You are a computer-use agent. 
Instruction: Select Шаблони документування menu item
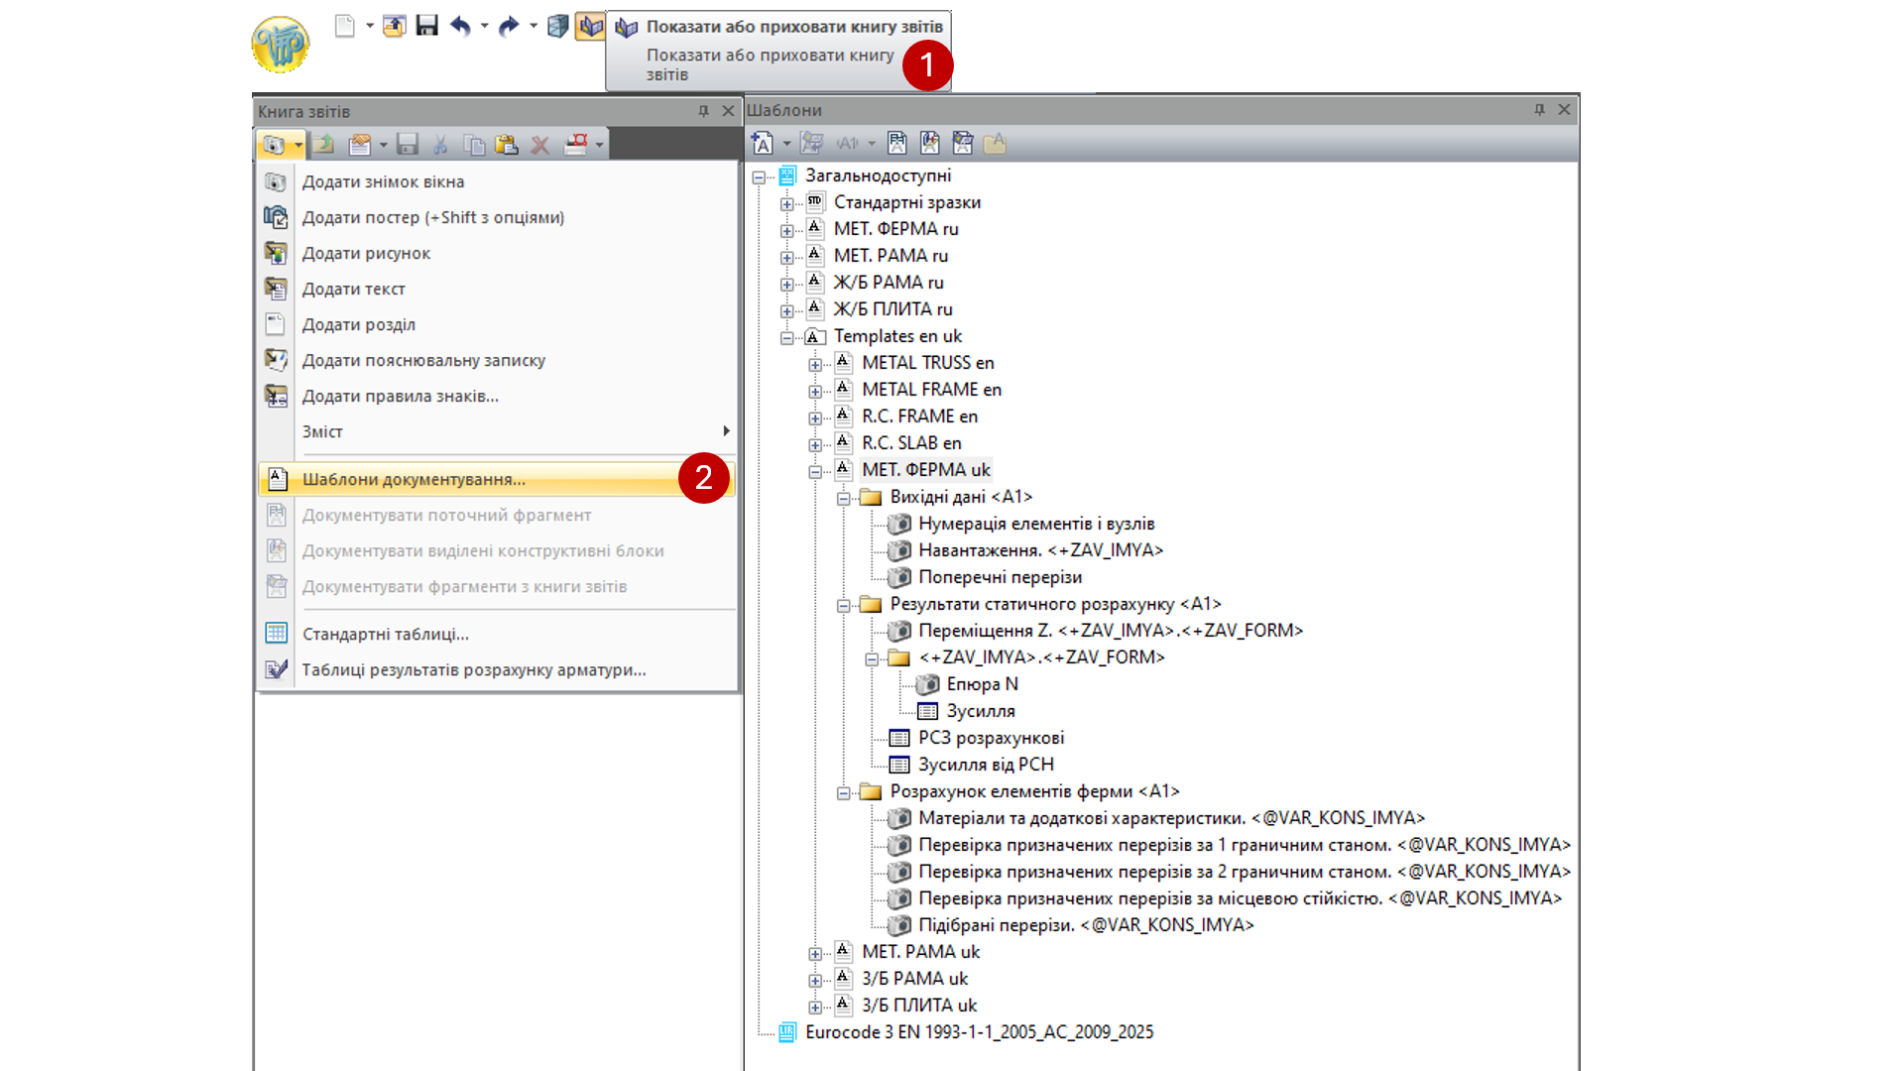click(414, 480)
